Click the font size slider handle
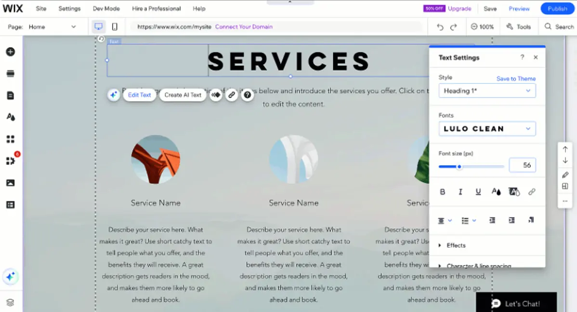 tap(459, 167)
